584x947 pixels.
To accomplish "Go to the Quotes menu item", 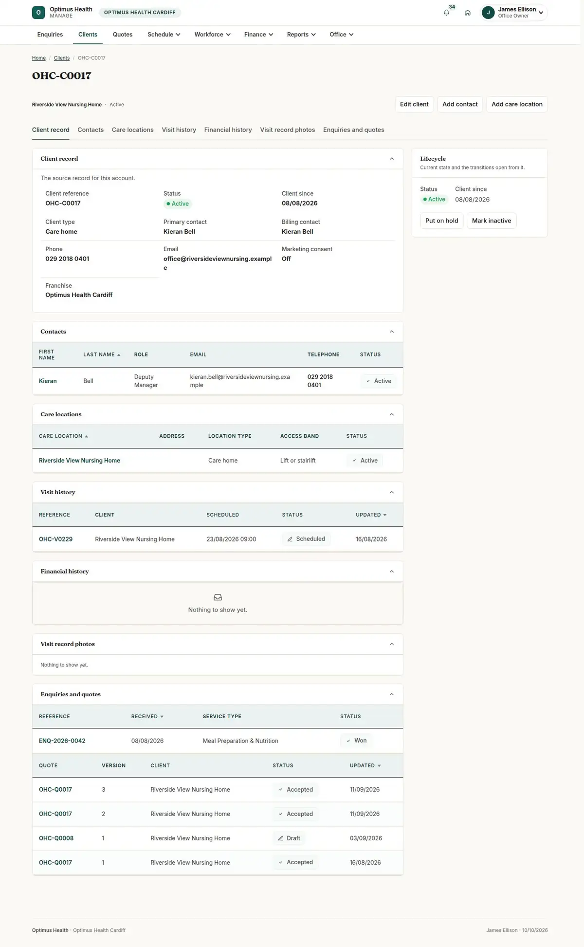I will point(123,35).
